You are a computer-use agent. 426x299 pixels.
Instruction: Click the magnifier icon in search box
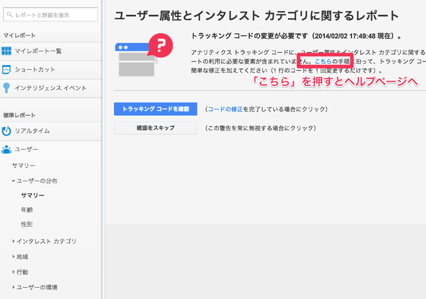10,15
